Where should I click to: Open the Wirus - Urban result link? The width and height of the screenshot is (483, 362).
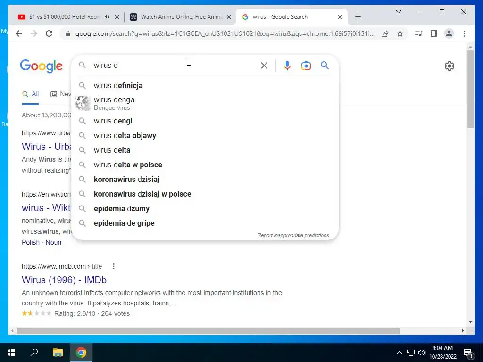point(47,147)
